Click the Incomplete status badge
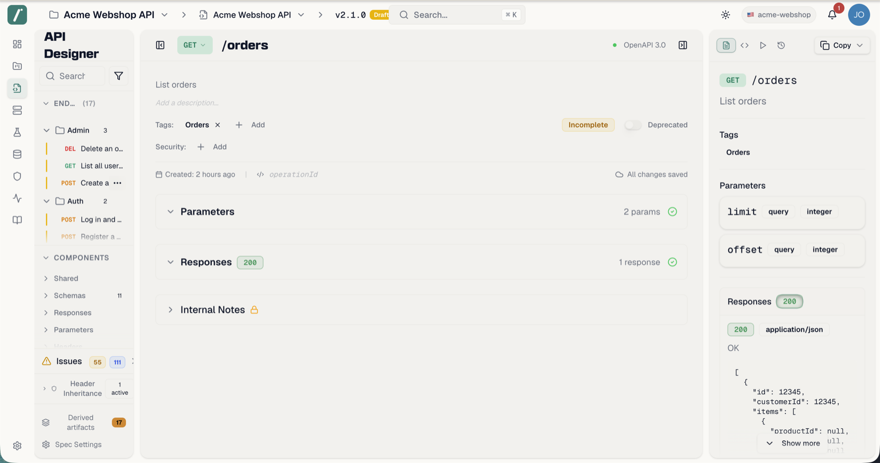Viewport: 880px width, 463px height. pos(588,125)
